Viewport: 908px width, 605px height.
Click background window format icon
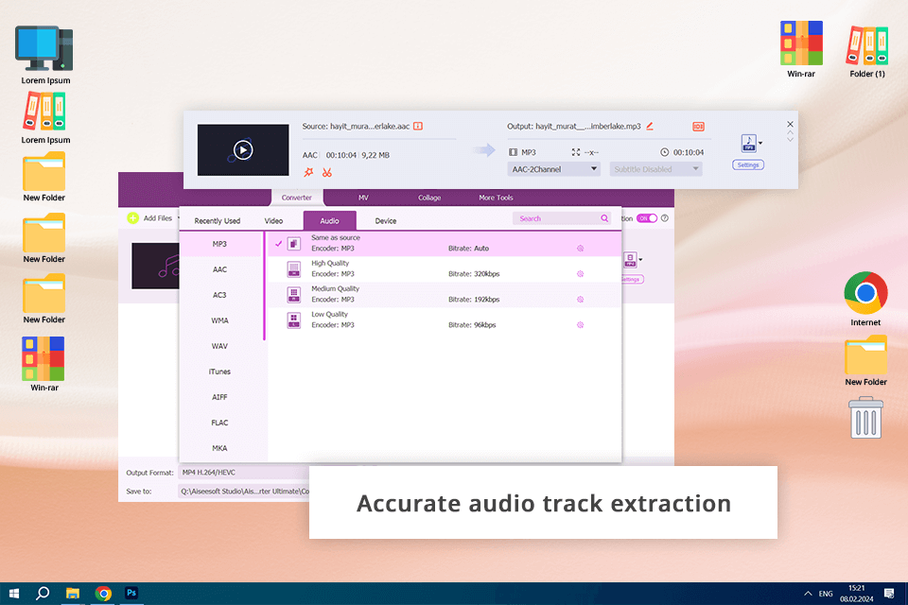pos(630,259)
